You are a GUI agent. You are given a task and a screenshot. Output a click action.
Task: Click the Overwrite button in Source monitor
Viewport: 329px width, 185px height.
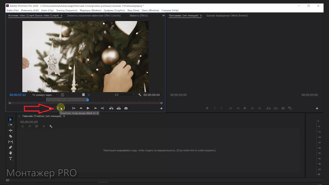118,108
